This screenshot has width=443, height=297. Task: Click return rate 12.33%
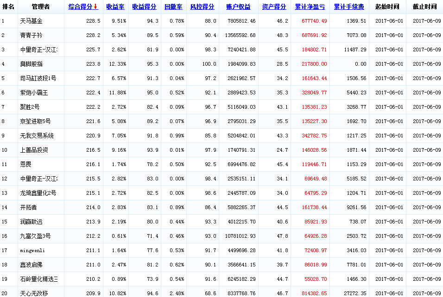pyautogui.click(x=118, y=64)
